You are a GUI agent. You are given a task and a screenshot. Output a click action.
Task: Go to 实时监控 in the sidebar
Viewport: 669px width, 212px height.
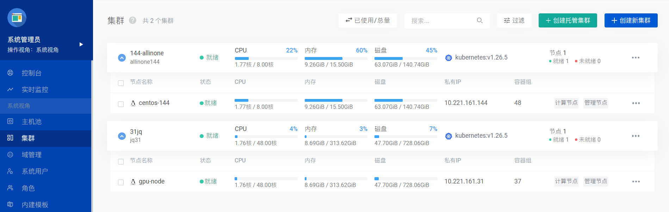coord(35,90)
